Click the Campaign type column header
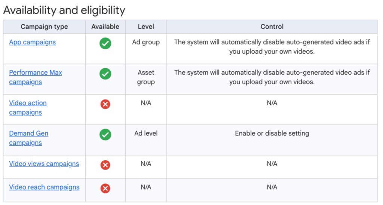Screen dimensions: 383x205 pyautogui.click(x=44, y=27)
